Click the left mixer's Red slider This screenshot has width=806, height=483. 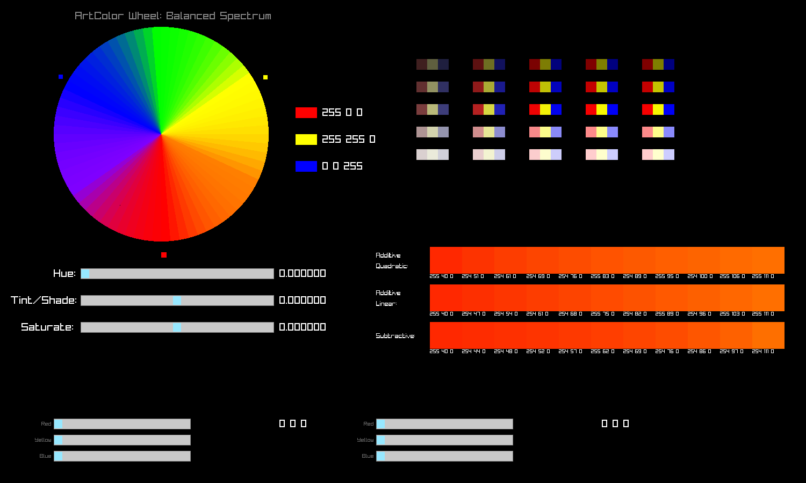tap(122, 424)
